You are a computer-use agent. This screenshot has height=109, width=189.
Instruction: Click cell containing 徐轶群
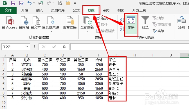tap(27, 69)
